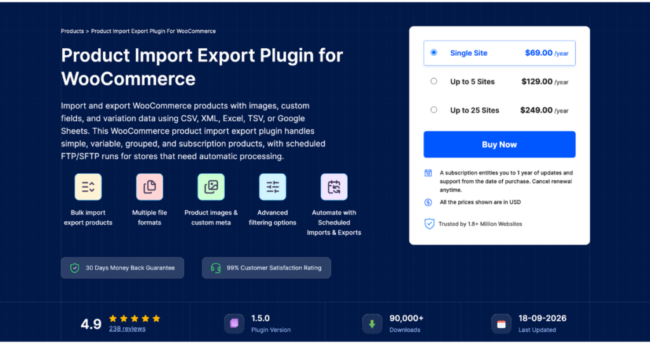This screenshot has width=650, height=343.
Task: Click the Downloads caption
Action: coord(404,330)
